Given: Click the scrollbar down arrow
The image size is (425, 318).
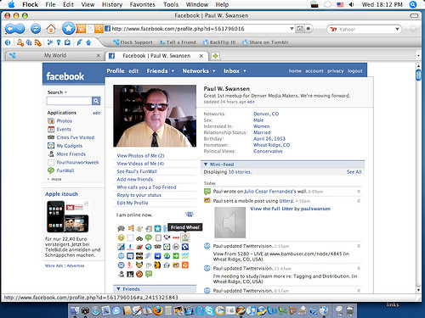Looking at the screenshot, I should click(418, 290).
